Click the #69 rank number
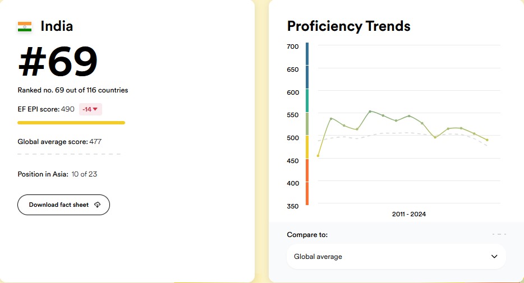The width and height of the screenshot is (524, 283). (58, 62)
